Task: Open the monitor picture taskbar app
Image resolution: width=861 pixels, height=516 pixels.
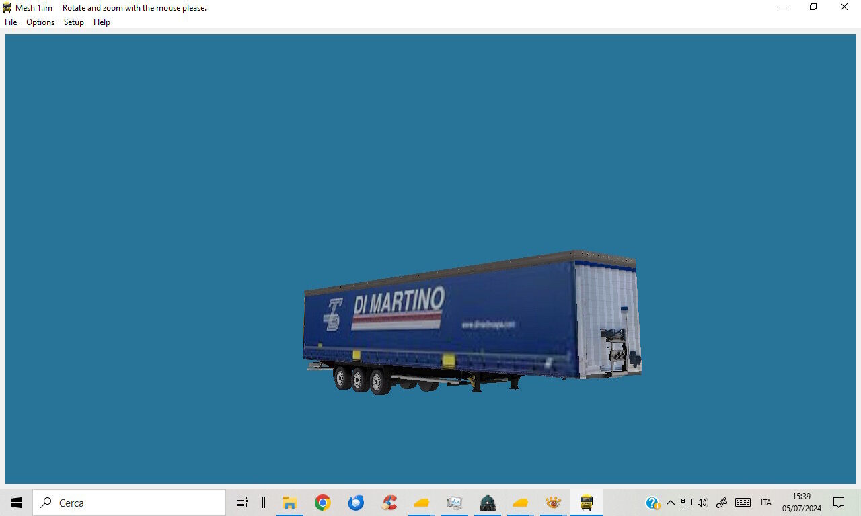Action: click(x=455, y=503)
